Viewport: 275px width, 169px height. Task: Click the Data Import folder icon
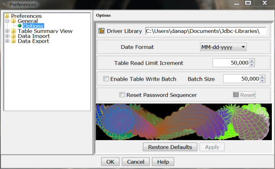[14, 36]
